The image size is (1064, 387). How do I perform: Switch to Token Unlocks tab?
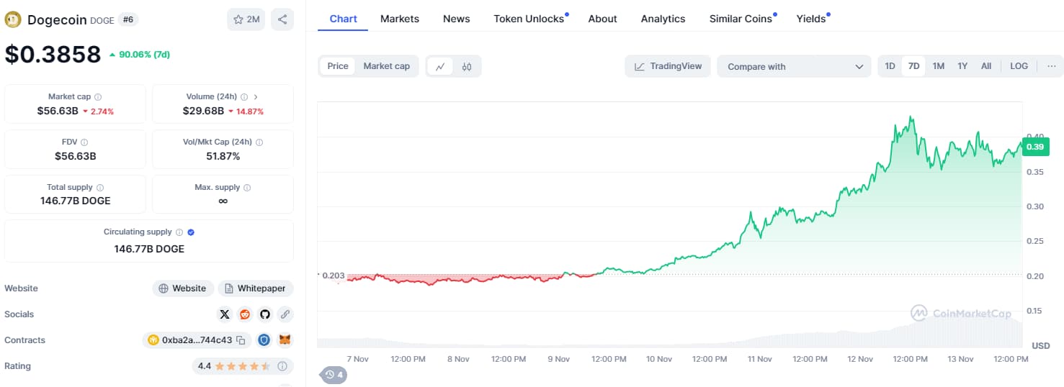point(529,19)
